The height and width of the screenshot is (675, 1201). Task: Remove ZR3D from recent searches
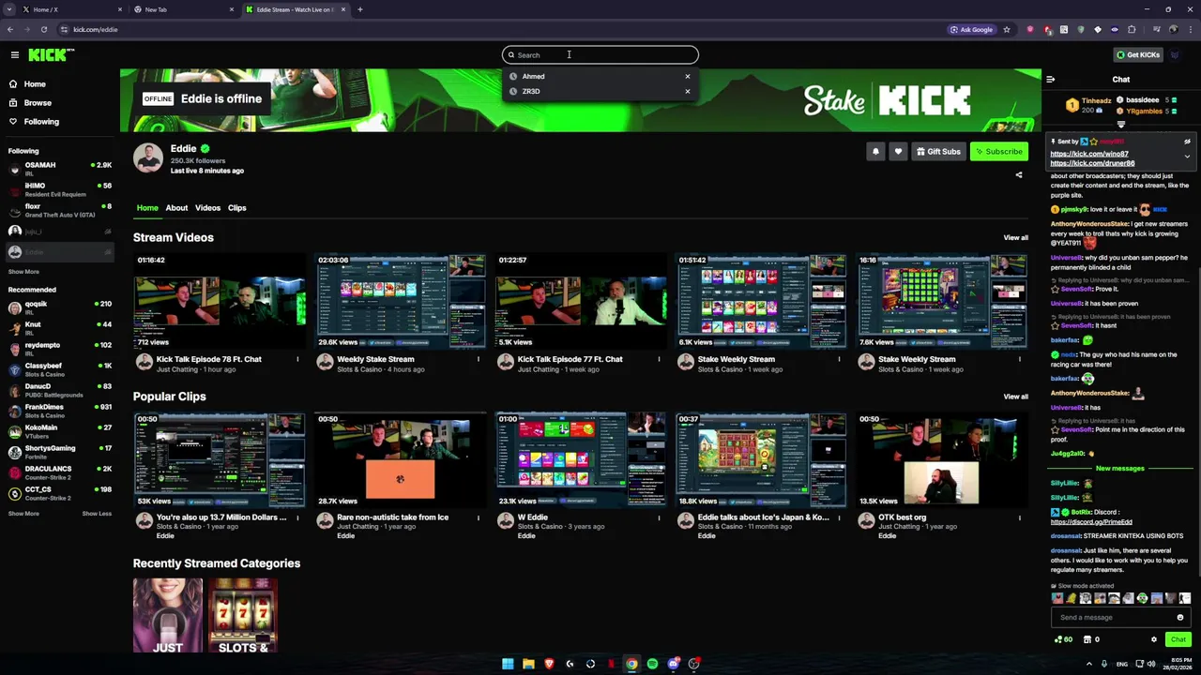click(687, 91)
